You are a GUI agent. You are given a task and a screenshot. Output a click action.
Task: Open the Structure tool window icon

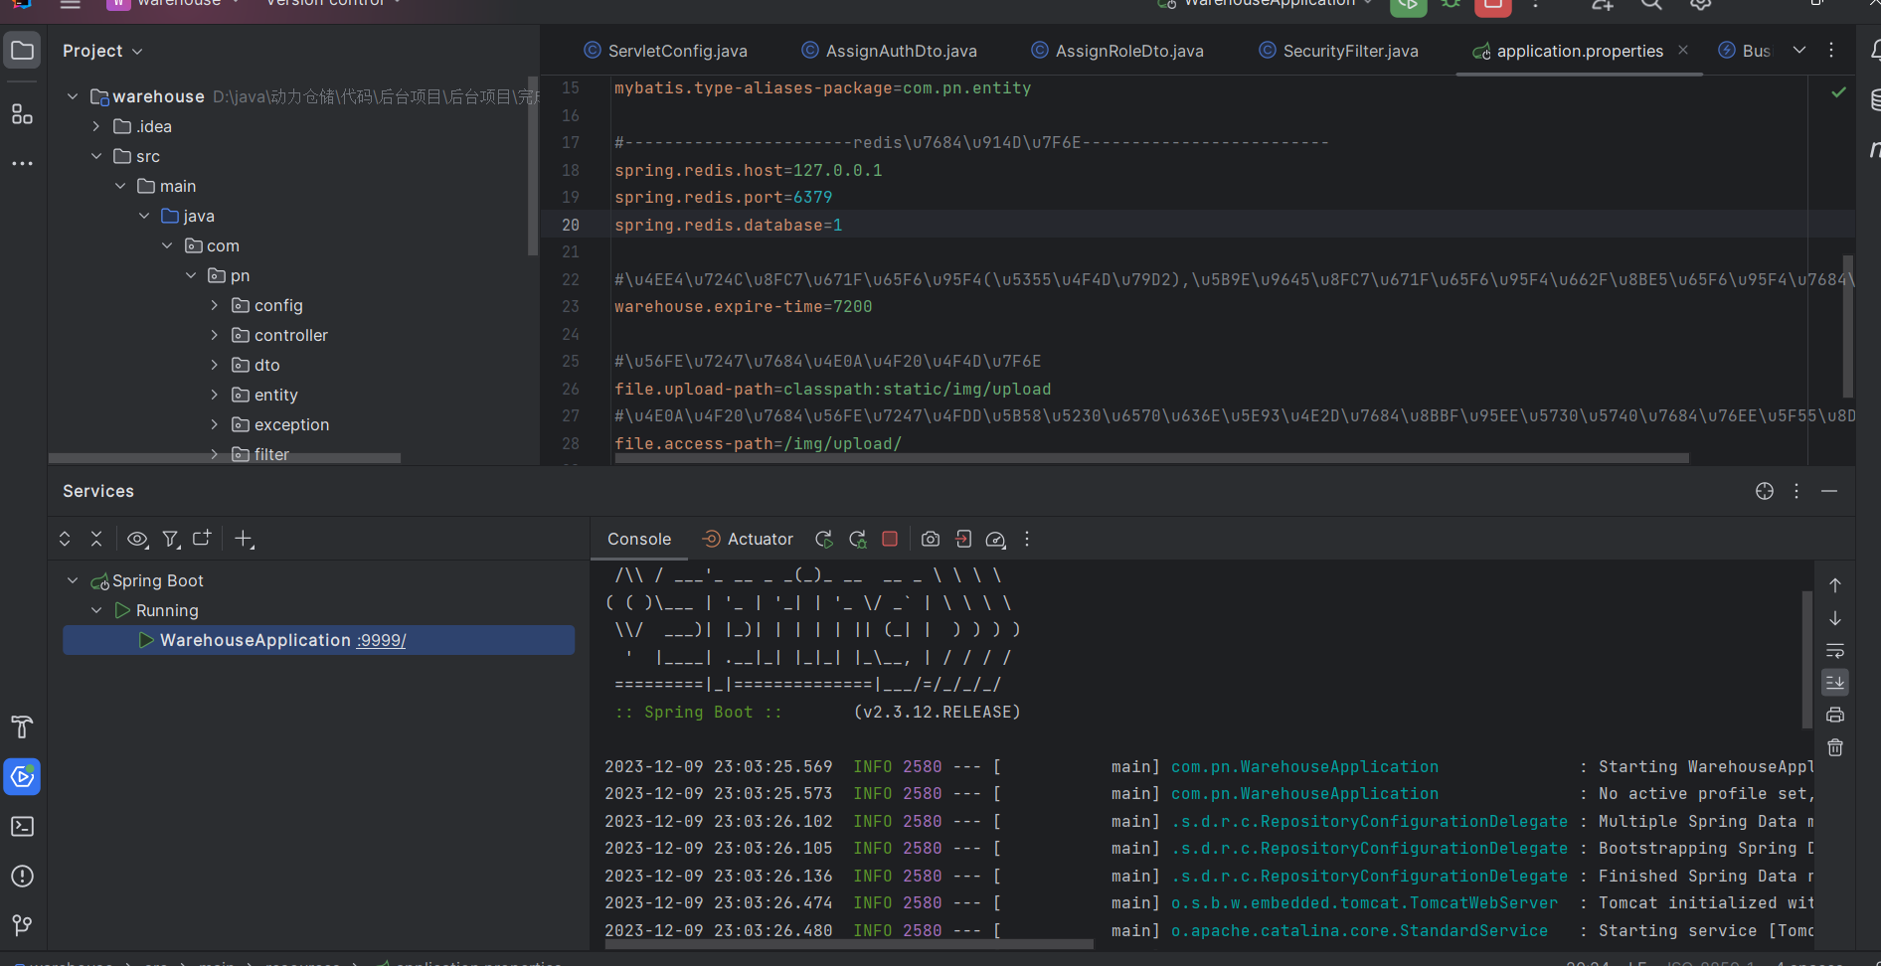click(x=22, y=114)
